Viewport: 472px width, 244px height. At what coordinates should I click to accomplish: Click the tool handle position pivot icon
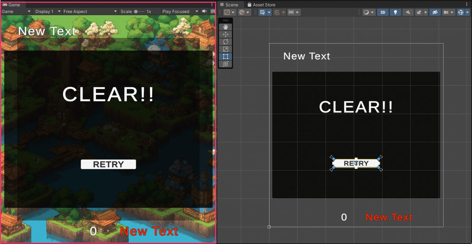pyautogui.click(x=227, y=12)
